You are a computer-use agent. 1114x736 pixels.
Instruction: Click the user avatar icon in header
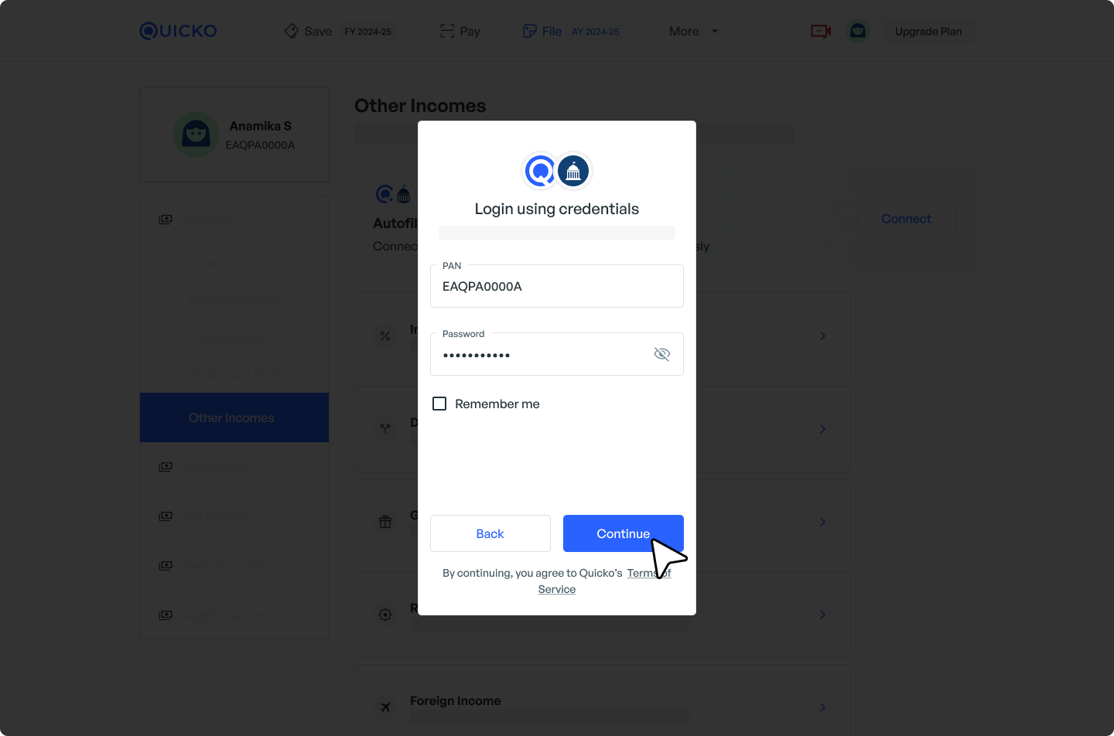coord(858,31)
